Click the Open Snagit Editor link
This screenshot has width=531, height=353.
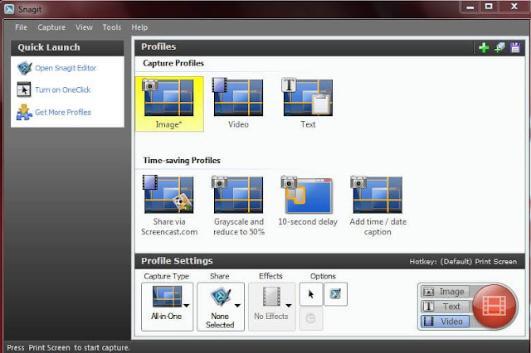point(66,68)
